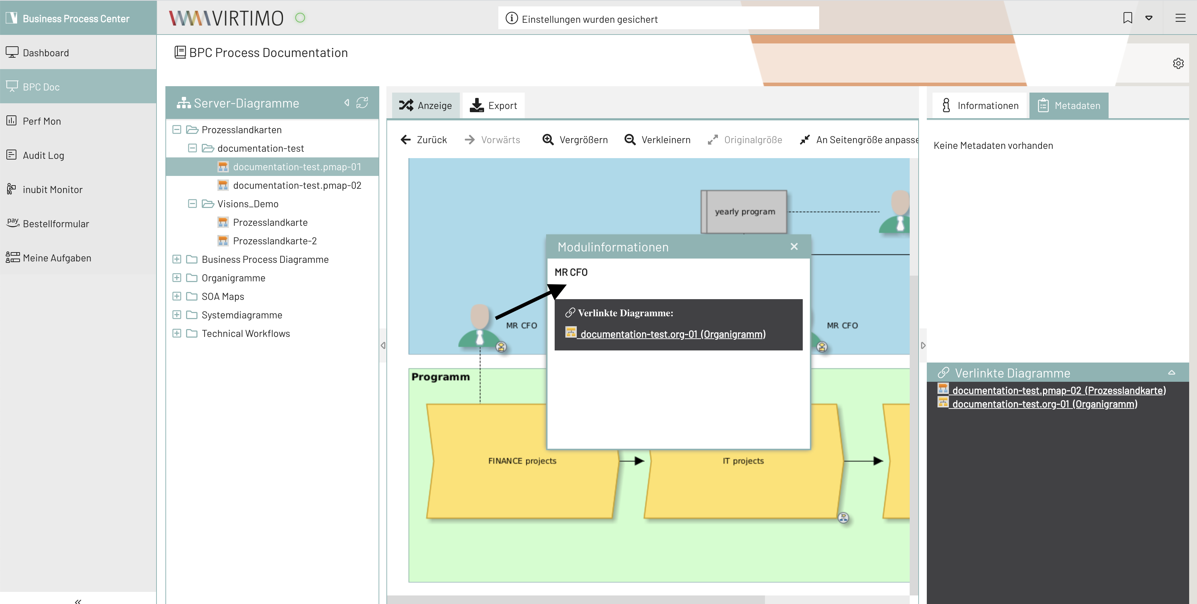Open documentation-test.org-01 link in Modulinformationen popup

(672, 334)
